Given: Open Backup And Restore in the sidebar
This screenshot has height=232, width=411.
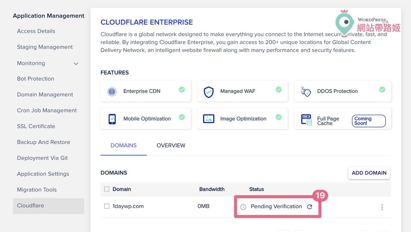Looking at the screenshot, I should click(43, 142).
